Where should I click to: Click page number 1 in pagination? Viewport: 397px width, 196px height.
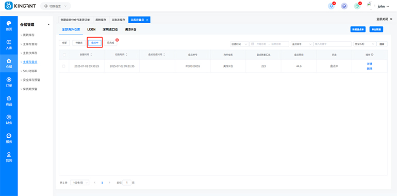(x=102, y=182)
